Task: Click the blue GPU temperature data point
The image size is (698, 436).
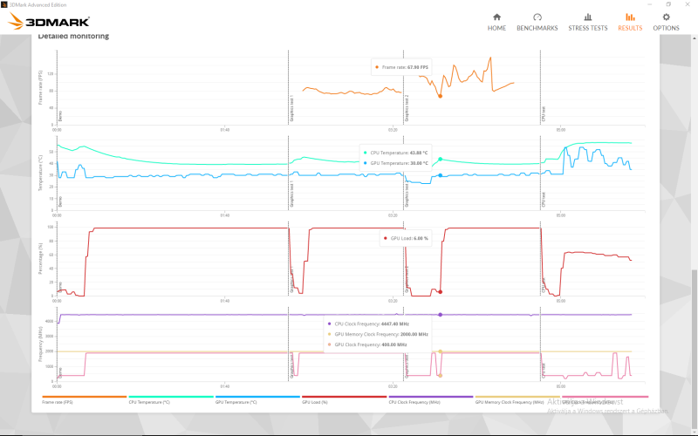Action: pyautogui.click(x=440, y=175)
